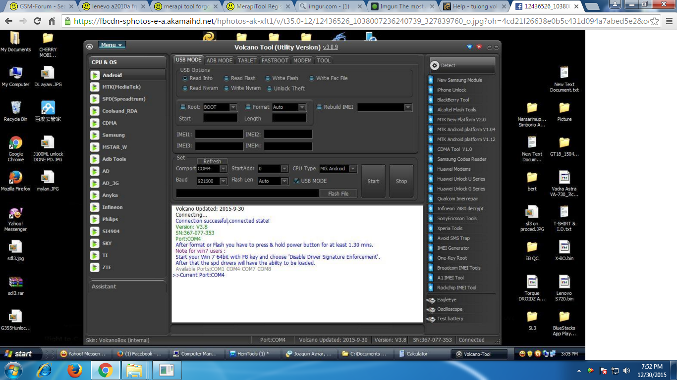Select Read Flash radio option
Viewport: 677px width, 380px height.
point(226,78)
